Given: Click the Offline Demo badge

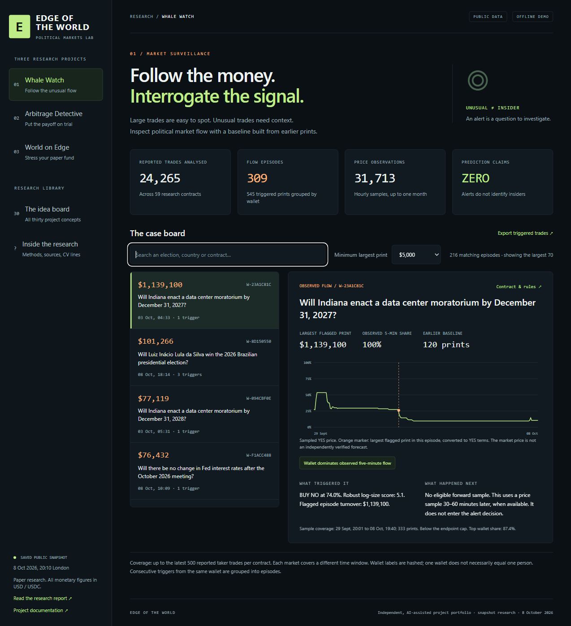Looking at the screenshot, I should (x=532, y=17).
